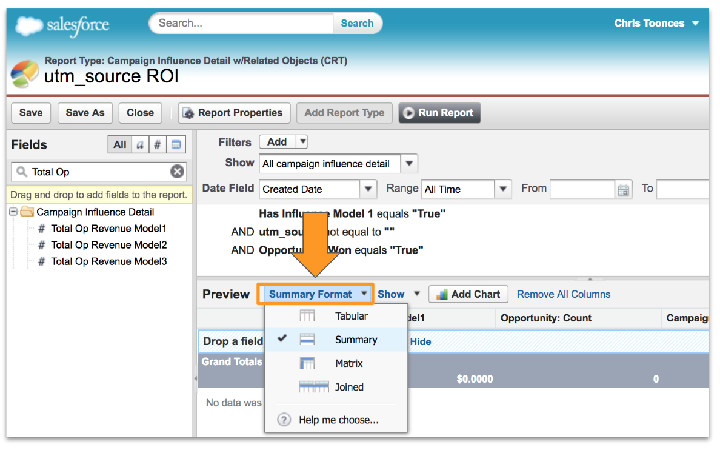Open Chris Tooncos user menu arrow
Screen dimensions: 720x450
click(x=696, y=24)
